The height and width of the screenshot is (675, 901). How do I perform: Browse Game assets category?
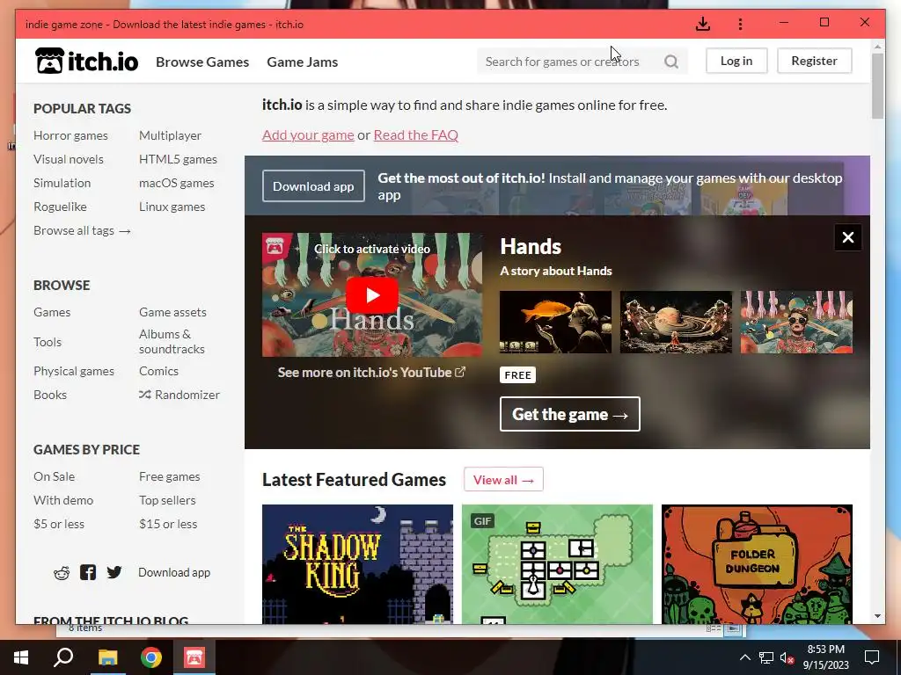click(172, 312)
